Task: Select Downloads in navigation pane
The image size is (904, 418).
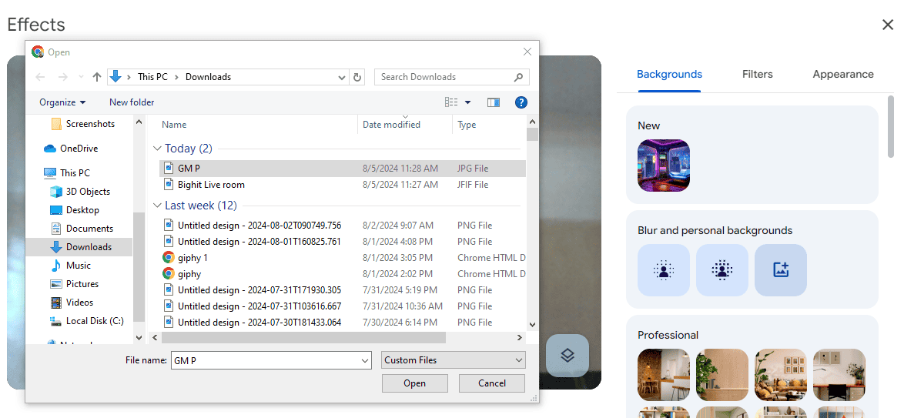Action: point(80,247)
